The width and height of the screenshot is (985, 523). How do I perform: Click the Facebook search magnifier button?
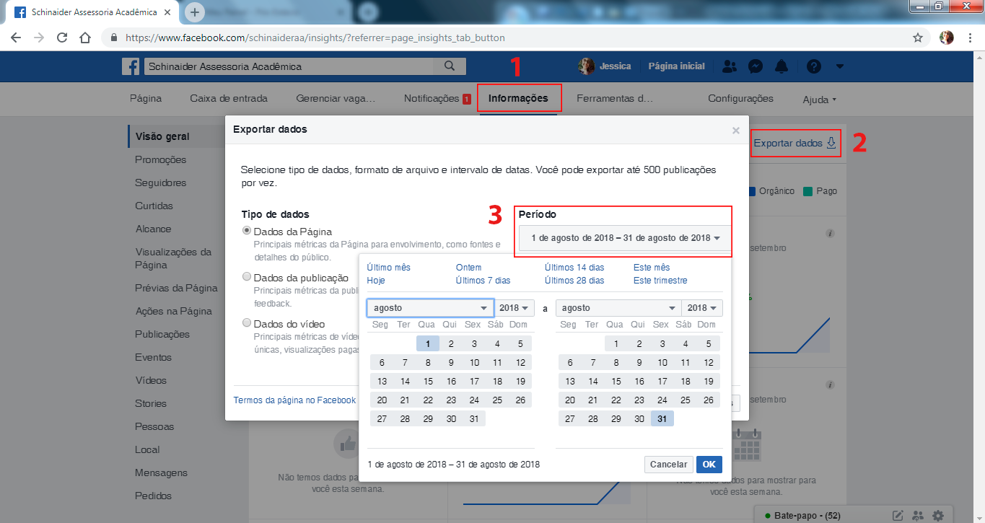[450, 66]
